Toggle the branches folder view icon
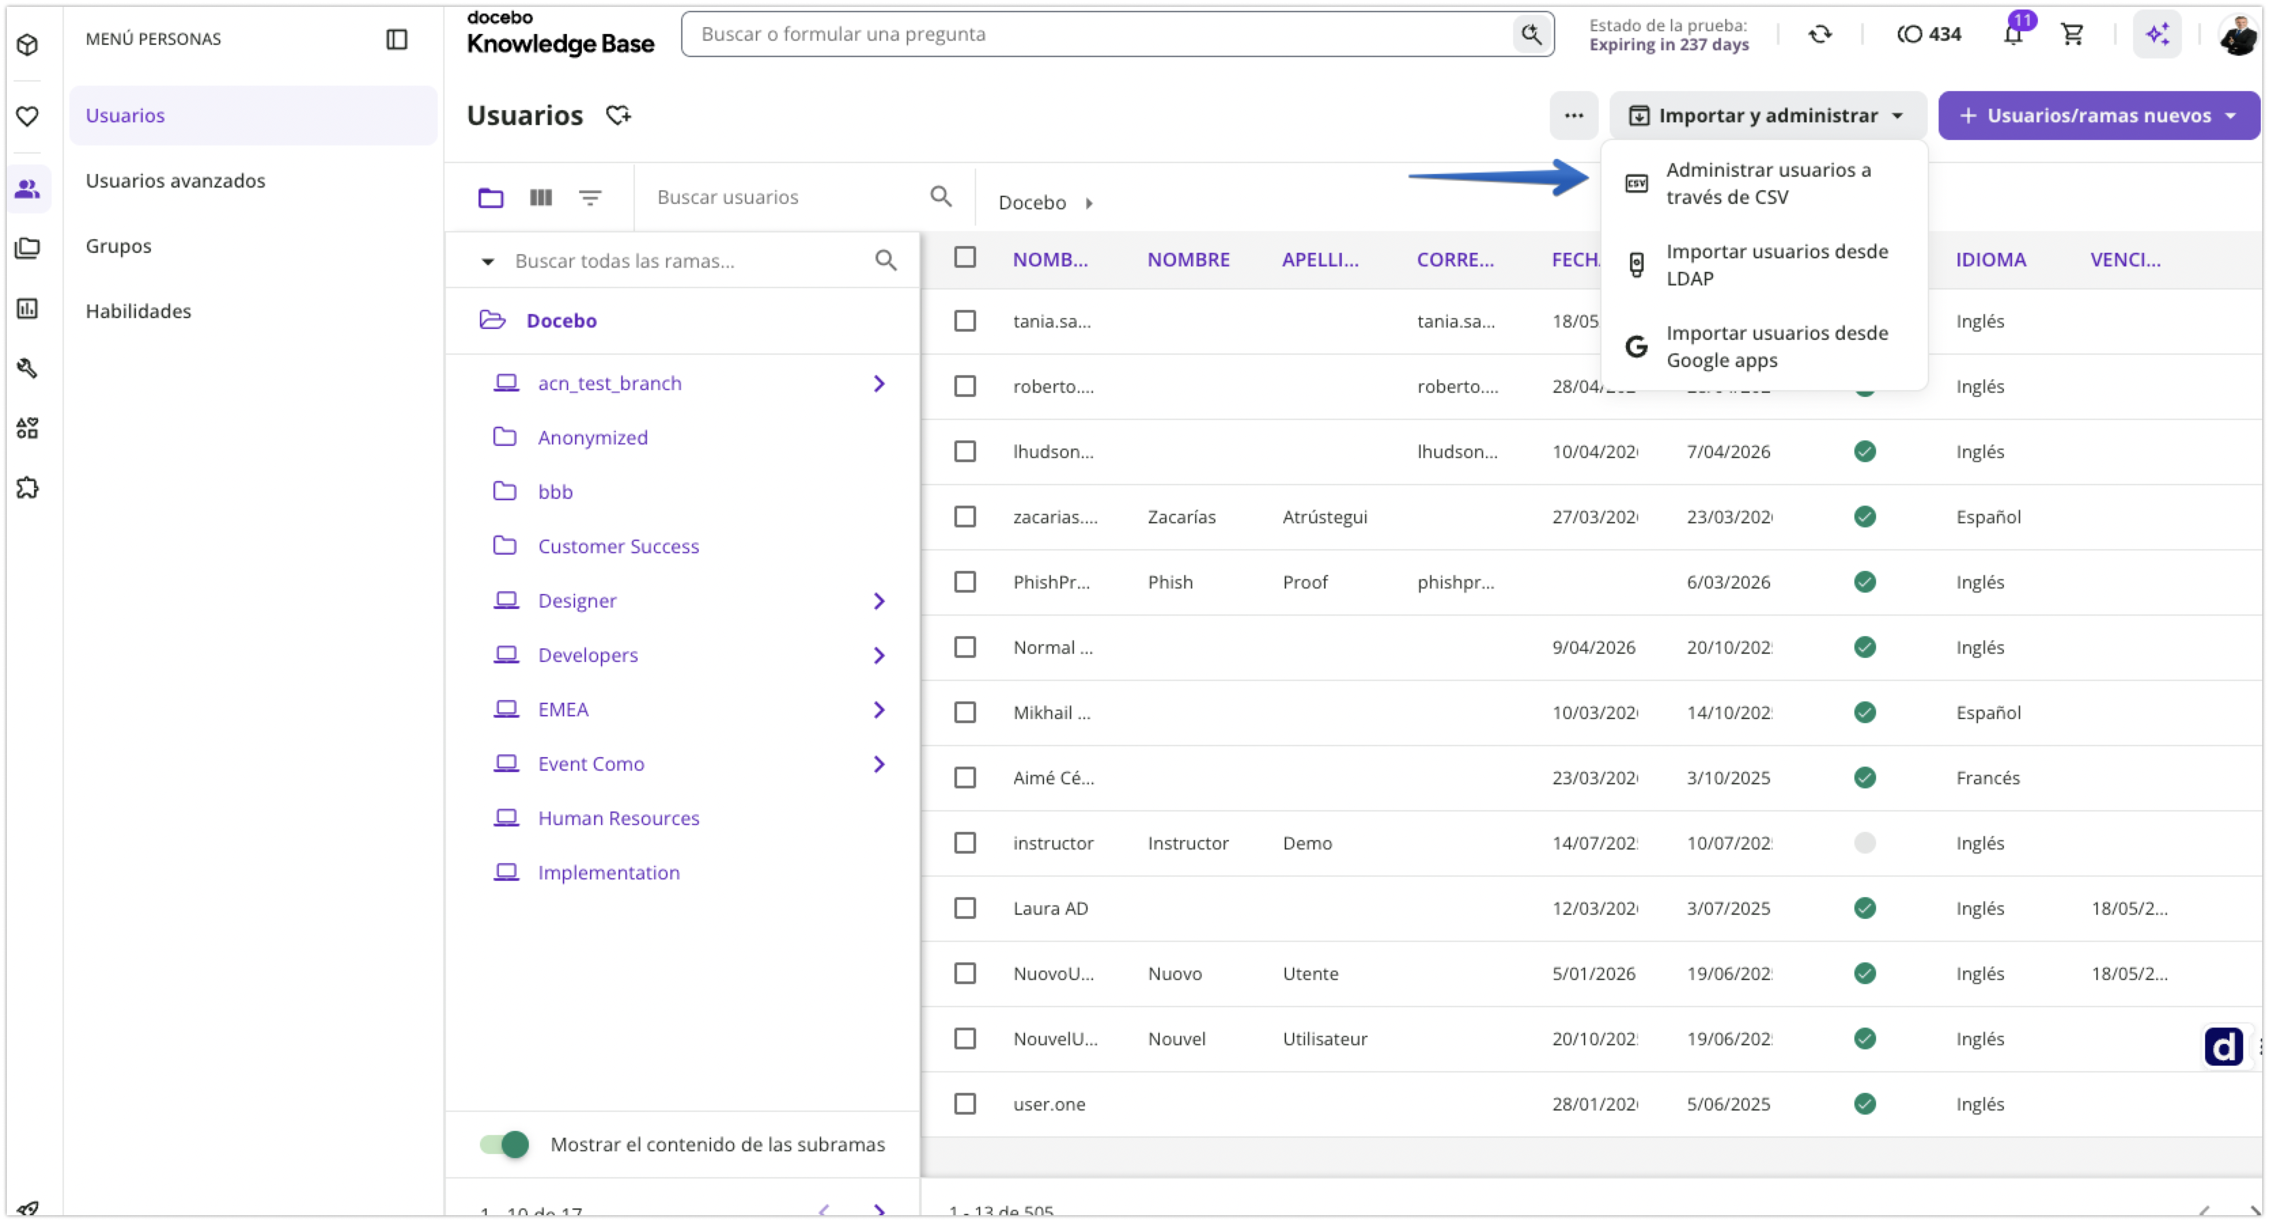2269x1222 pixels. pyautogui.click(x=491, y=197)
